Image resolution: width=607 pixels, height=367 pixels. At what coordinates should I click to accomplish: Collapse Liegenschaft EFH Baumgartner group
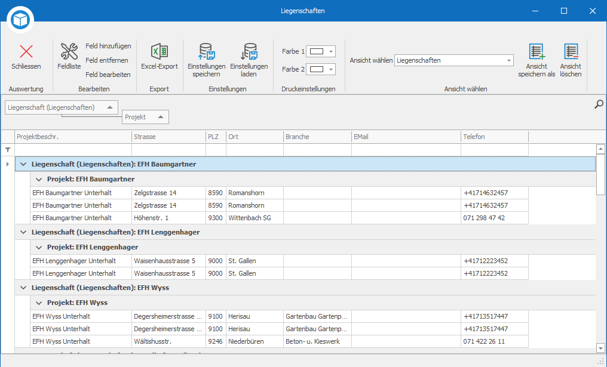click(x=23, y=164)
